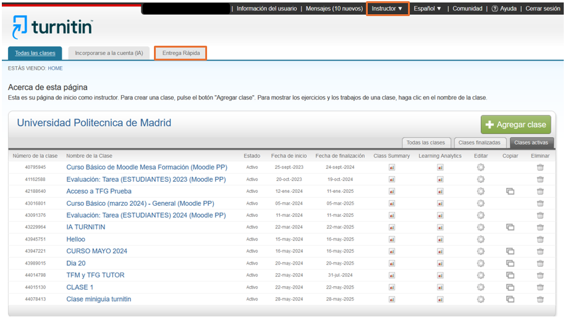565x317 pixels.
Task: Click start date 25-sept.-2023
Action: pos(289,167)
